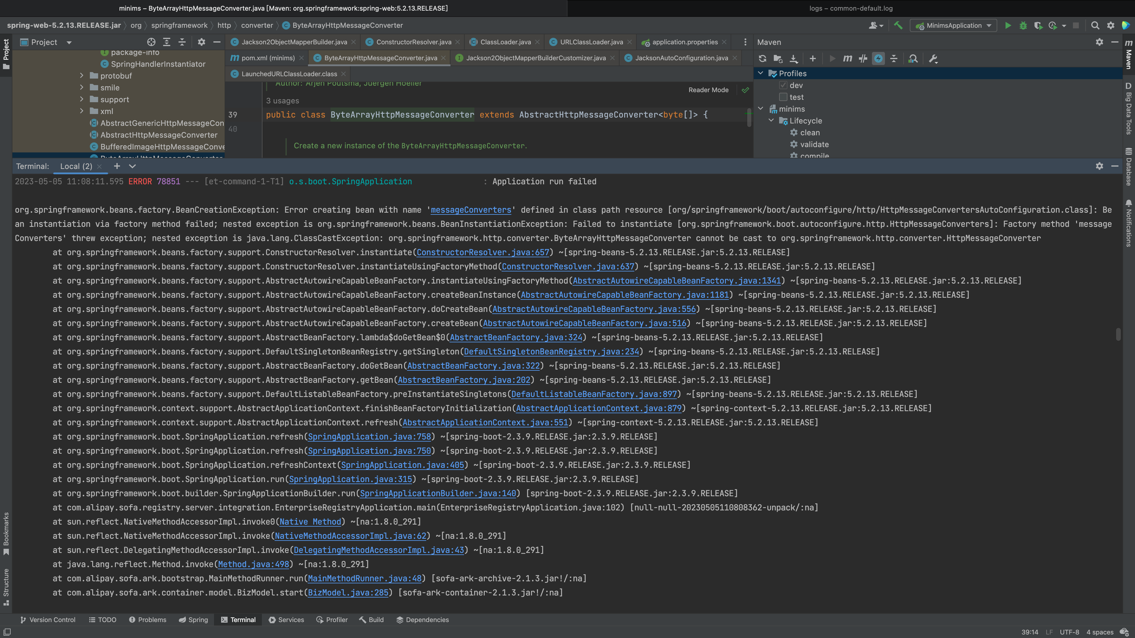Viewport: 1135px width, 638px height.
Task: Collapse the Lifecycle node in Maven
Action: click(x=771, y=121)
